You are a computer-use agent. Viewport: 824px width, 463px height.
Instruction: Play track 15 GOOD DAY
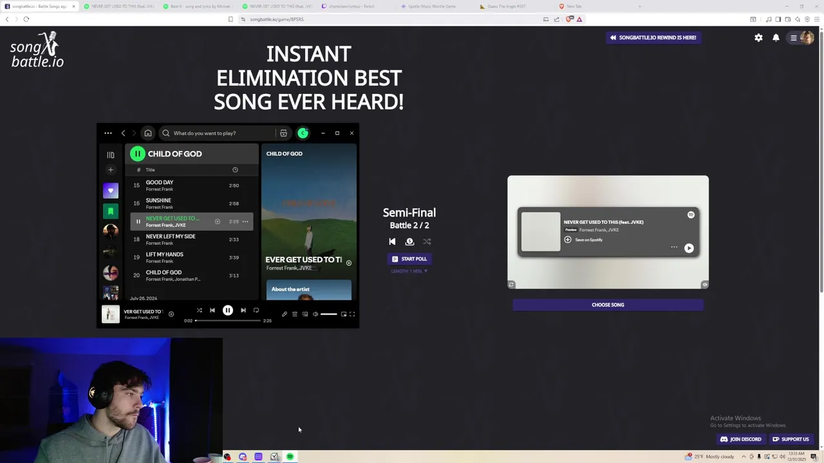coord(192,185)
